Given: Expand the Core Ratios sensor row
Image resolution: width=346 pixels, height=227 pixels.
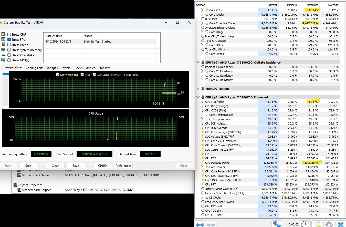Looking at the screenshot, I should 202,54.
